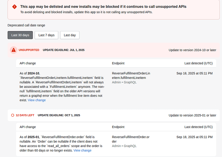Click the Last detected (UTC) header in the unsupported table
This screenshot has height=157, width=222.
coord(198,63)
